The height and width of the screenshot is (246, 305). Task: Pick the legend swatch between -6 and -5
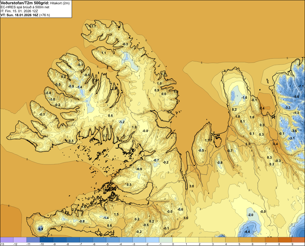[99, 240]
